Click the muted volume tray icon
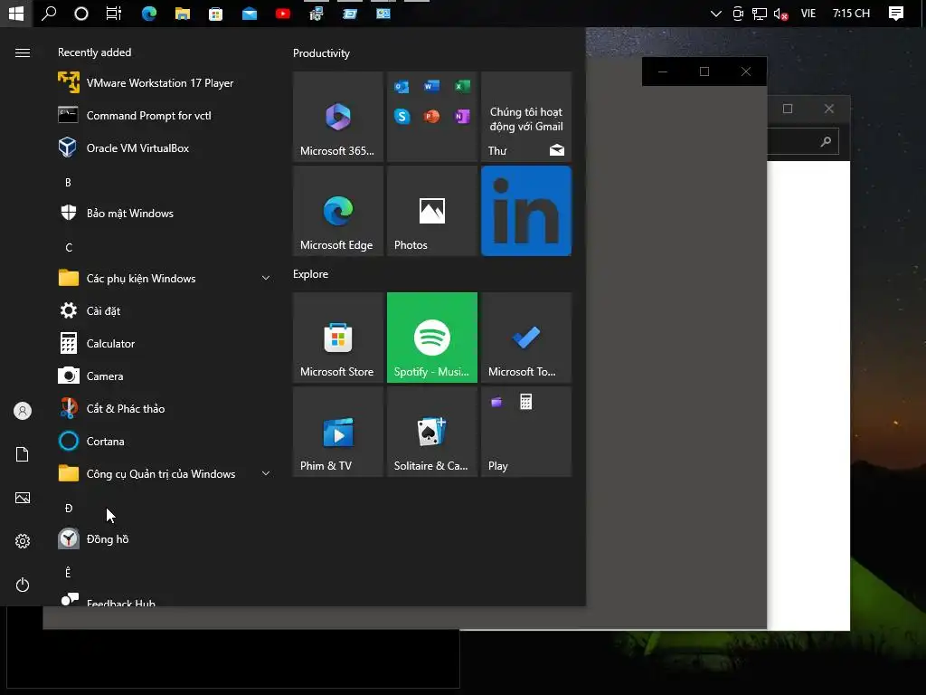The height and width of the screenshot is (695, 926). [780, 14]
